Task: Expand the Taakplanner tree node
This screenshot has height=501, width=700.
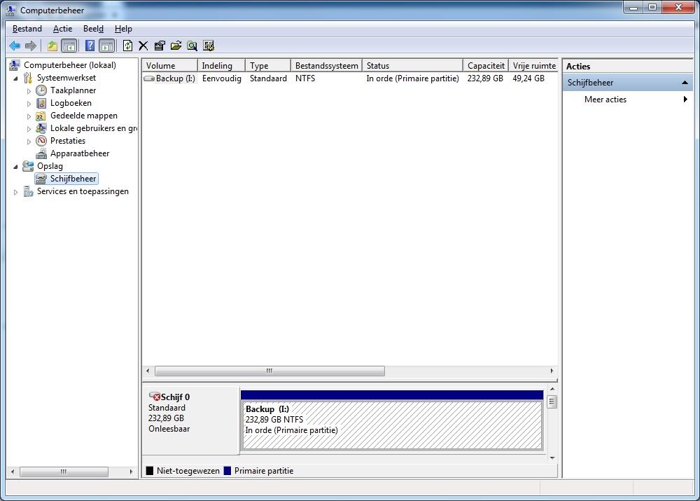Action: [x=29, y=91]
